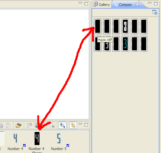Click the Number 4 Shape label
This screenshot has width=161, height=153.
(37, 150)
